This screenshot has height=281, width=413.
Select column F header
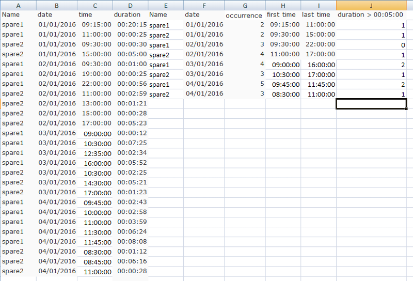pyautogui.click(x=204, y=6)
